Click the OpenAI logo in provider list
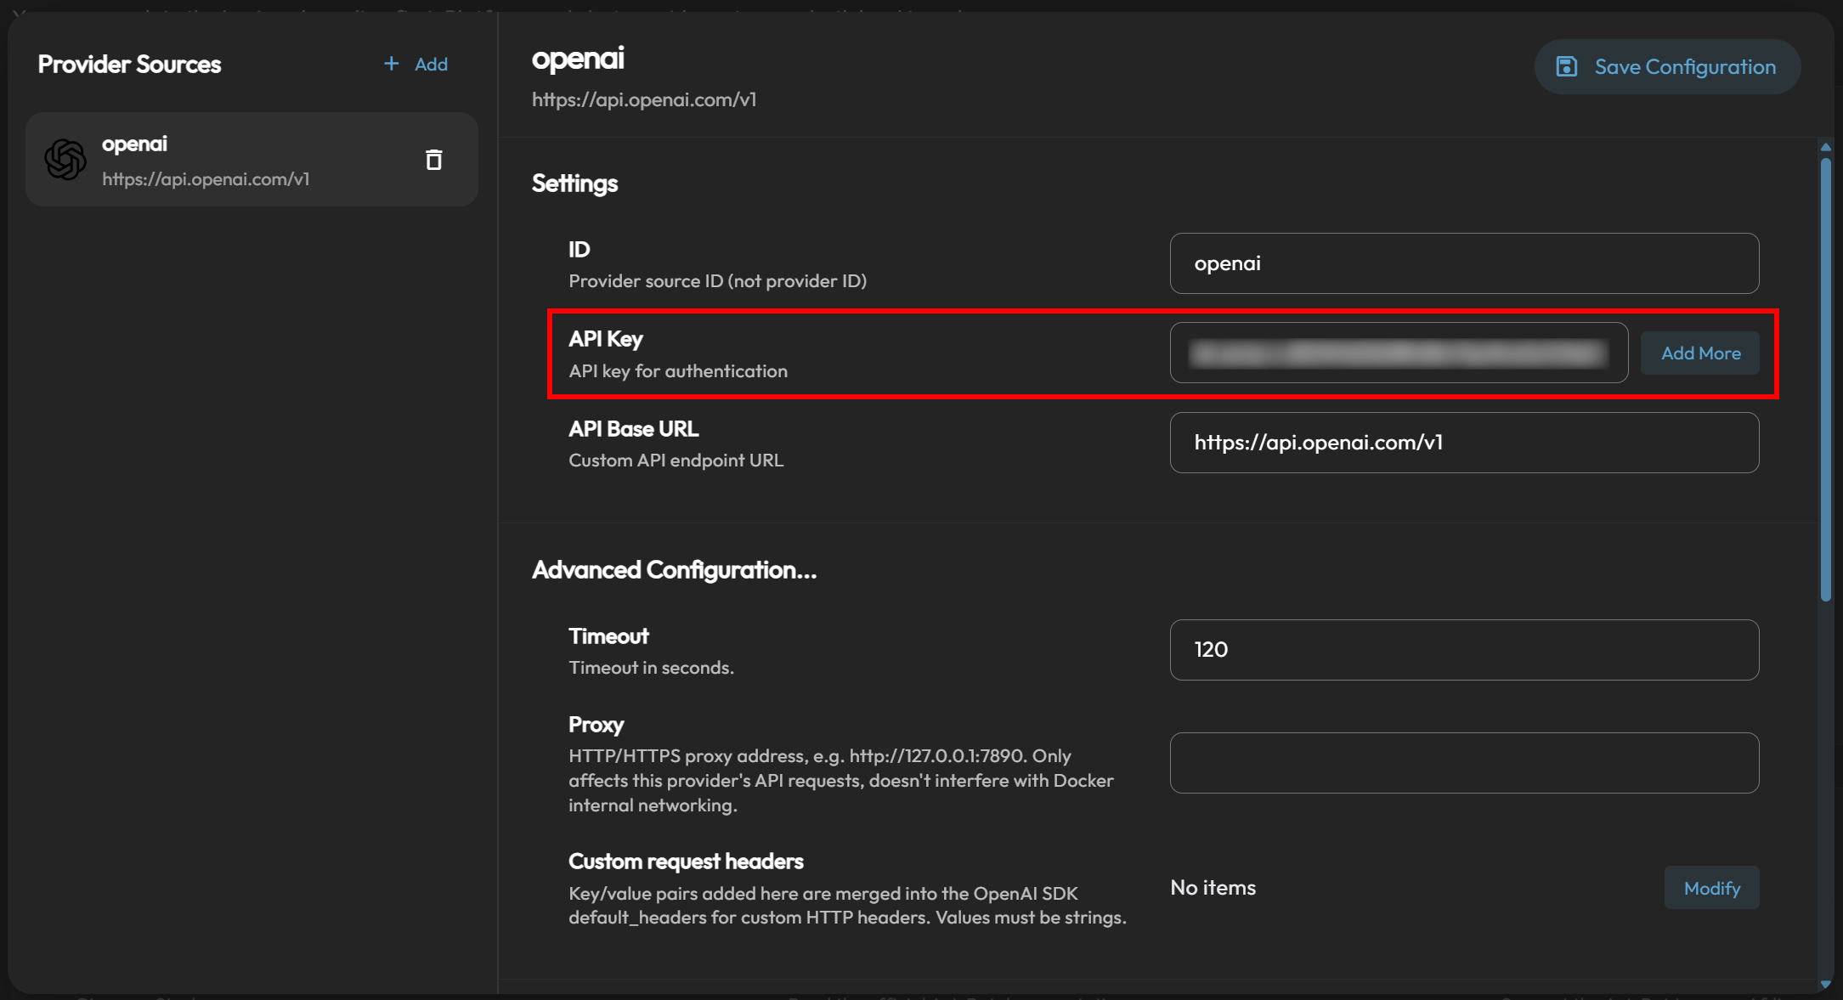Viewport: 1843px width, 1000px height. (65, 160)
